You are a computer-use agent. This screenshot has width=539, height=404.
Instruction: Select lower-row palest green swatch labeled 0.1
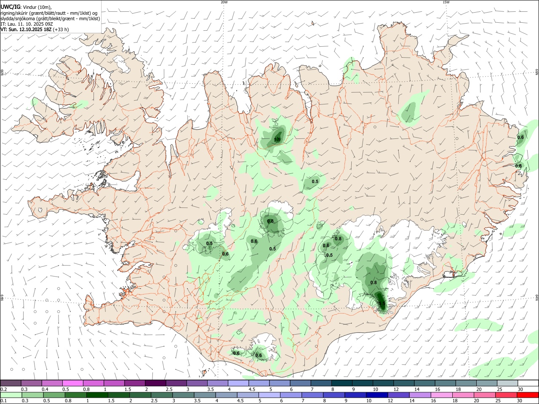11,395
